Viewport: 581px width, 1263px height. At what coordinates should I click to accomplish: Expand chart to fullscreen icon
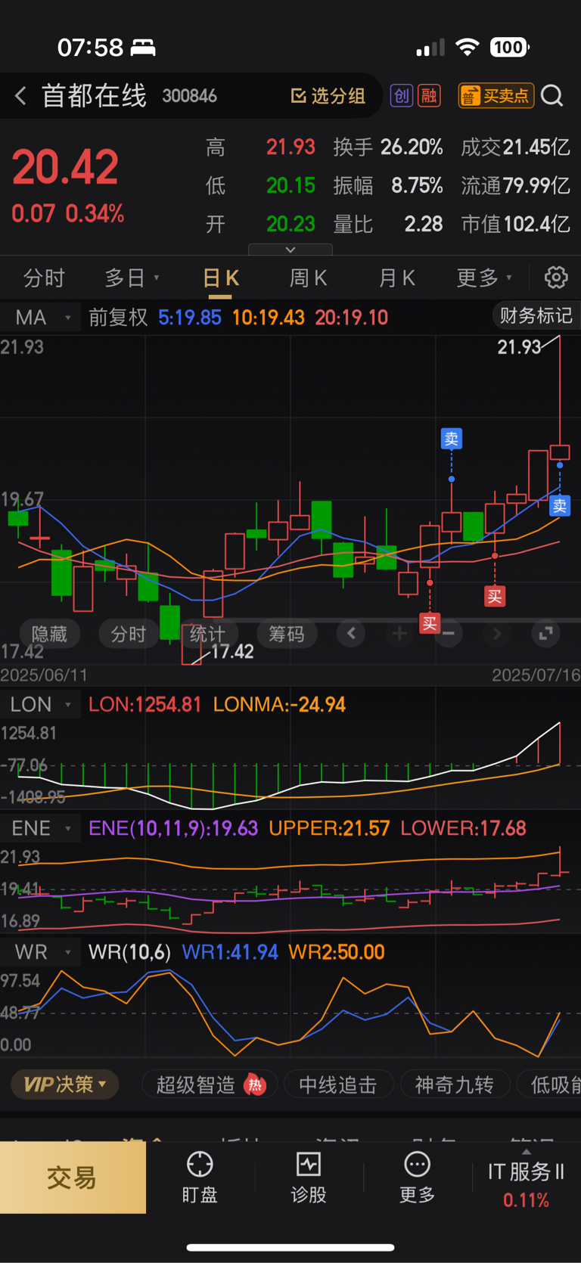[x=545, y=633]
